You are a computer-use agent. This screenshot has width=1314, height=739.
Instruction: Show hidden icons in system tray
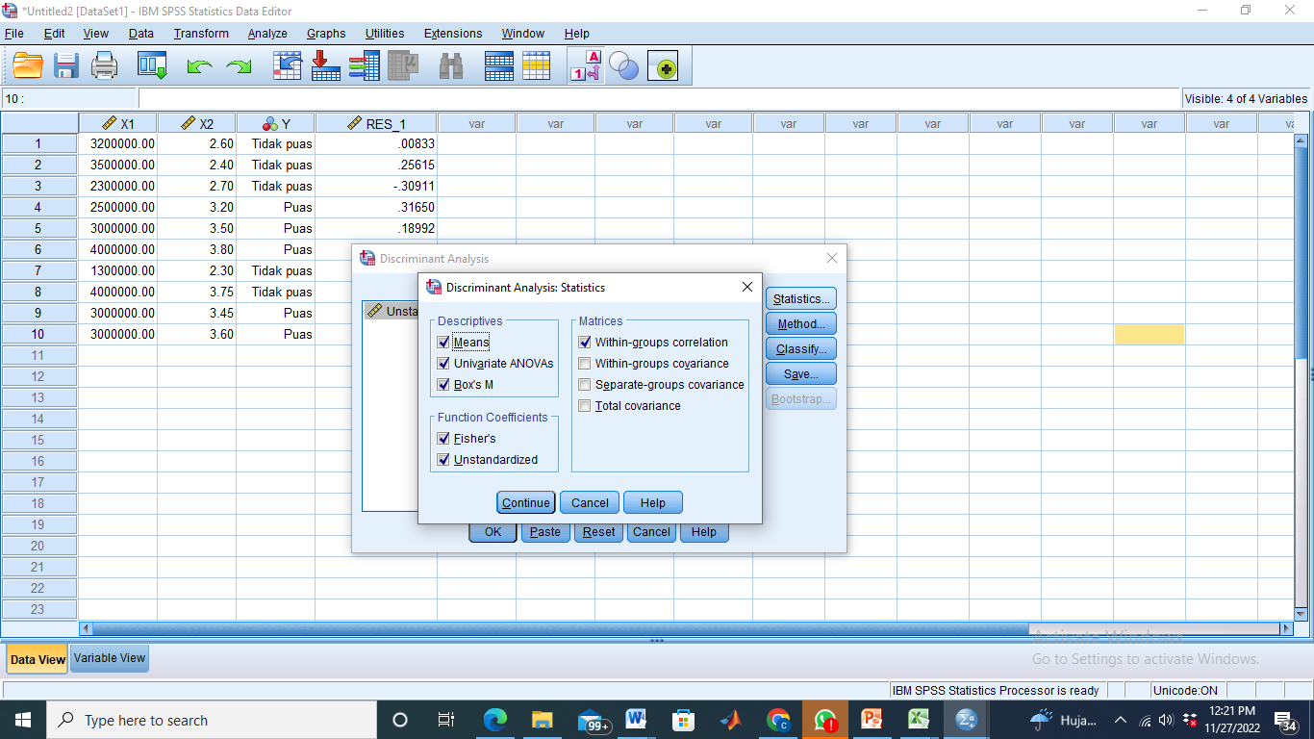[x=1120, y=720]
